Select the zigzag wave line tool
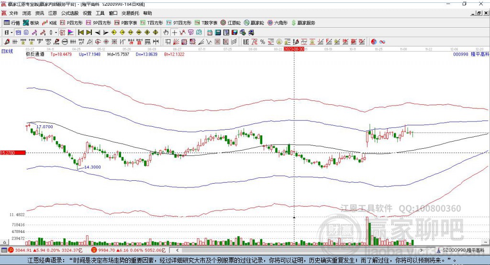This screenshot has height=265, width=490. pos(209,42)
